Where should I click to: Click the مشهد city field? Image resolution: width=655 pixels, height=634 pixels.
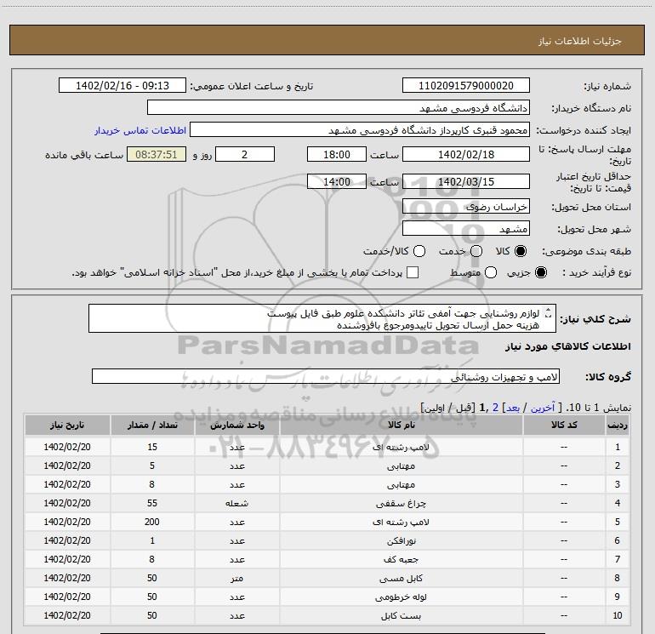[466, 229]
